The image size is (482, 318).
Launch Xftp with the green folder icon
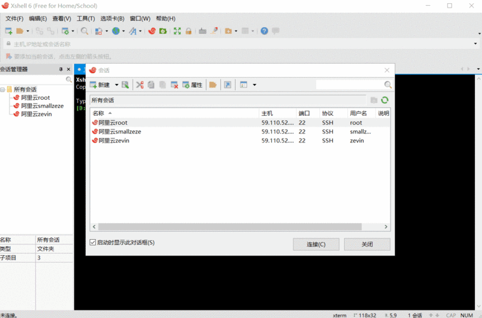[163, 31]
